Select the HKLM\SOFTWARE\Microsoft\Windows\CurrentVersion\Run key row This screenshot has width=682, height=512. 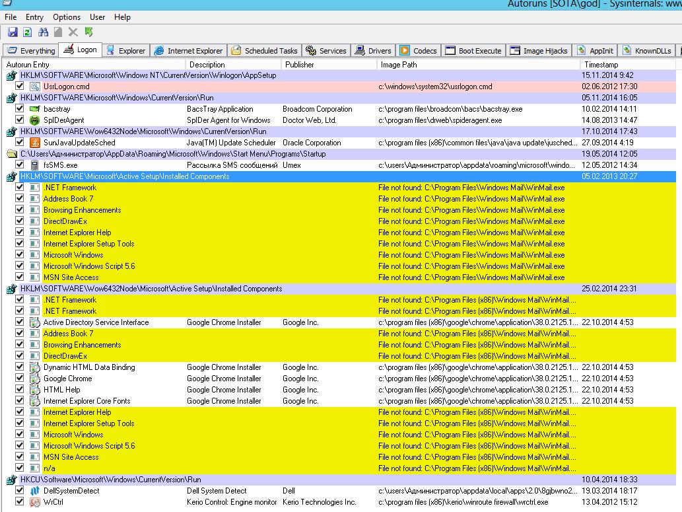pyautogui.click(x=341, y=98)
